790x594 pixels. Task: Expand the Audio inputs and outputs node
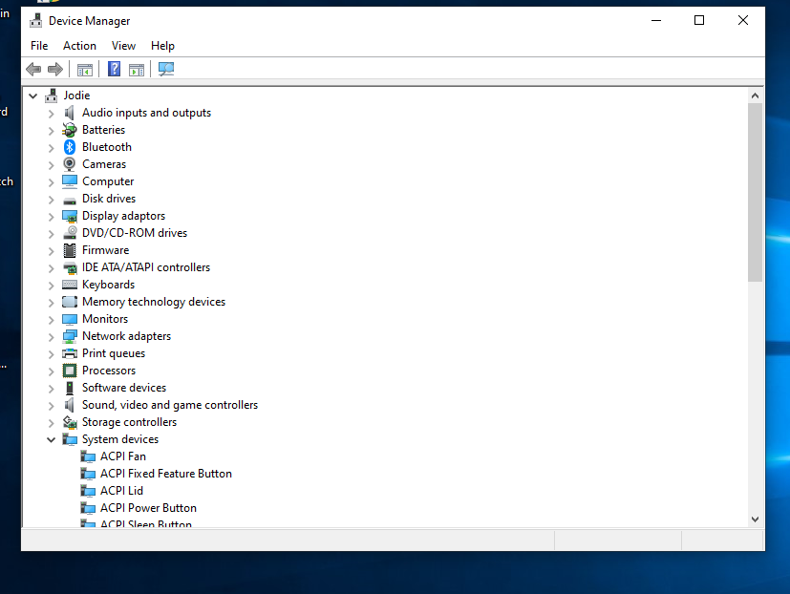52,113
